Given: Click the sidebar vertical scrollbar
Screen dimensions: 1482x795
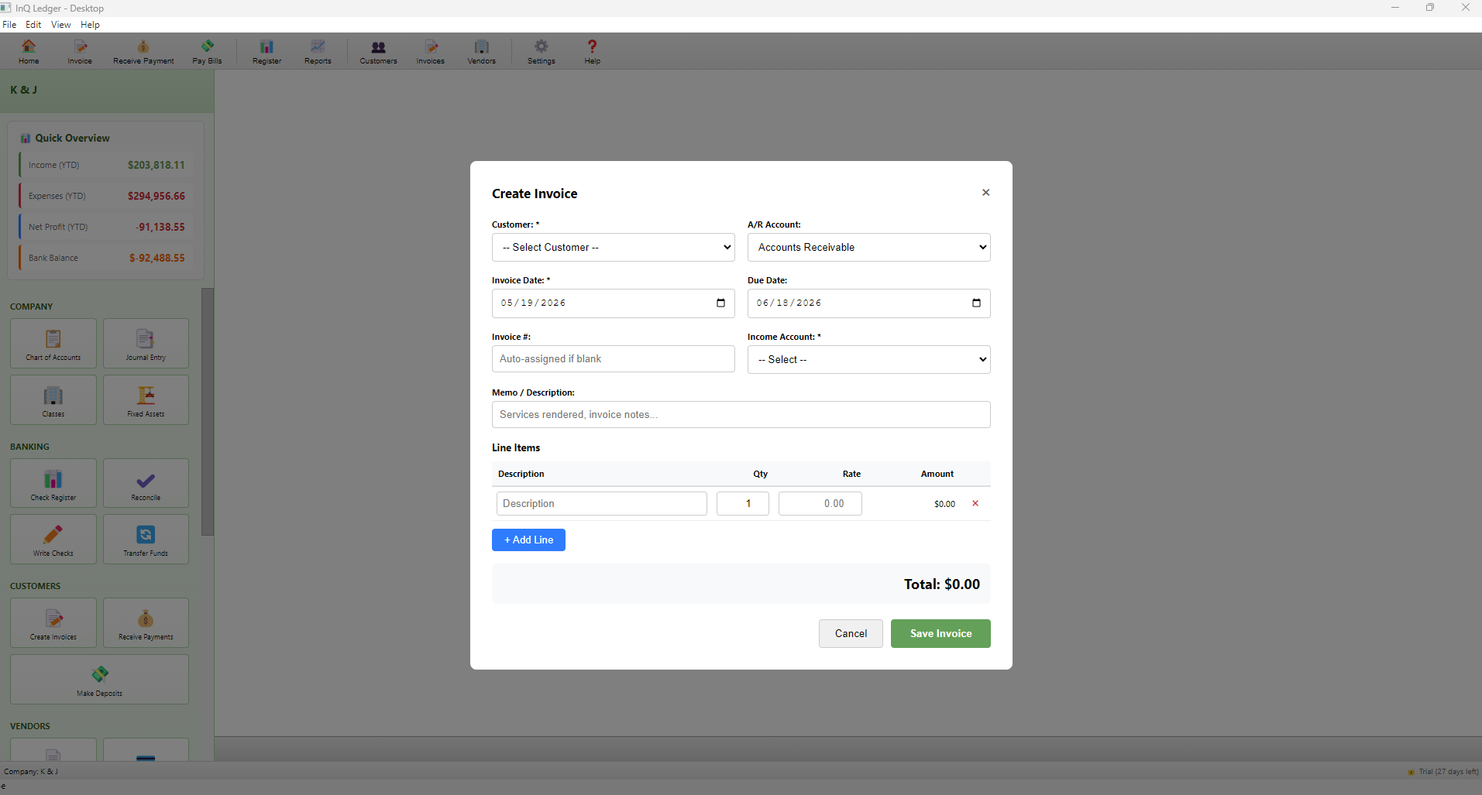Looking at the screenshot, I should pyautogui.click(x=207, y=412).
